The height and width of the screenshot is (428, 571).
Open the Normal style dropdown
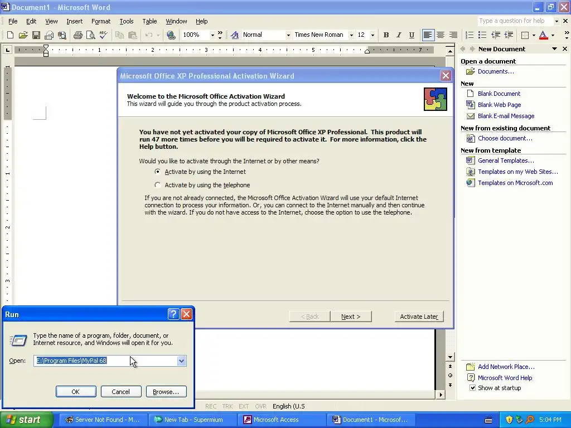pyautogui.click(x=288, y=35)
